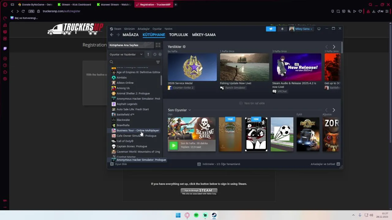Screen dimensions: 392x220
Task: Open advanced filter options icon in library search
Action: tap(158, 62)
